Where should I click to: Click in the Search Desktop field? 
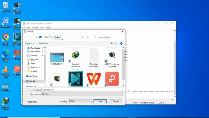[x=107, y=37]
